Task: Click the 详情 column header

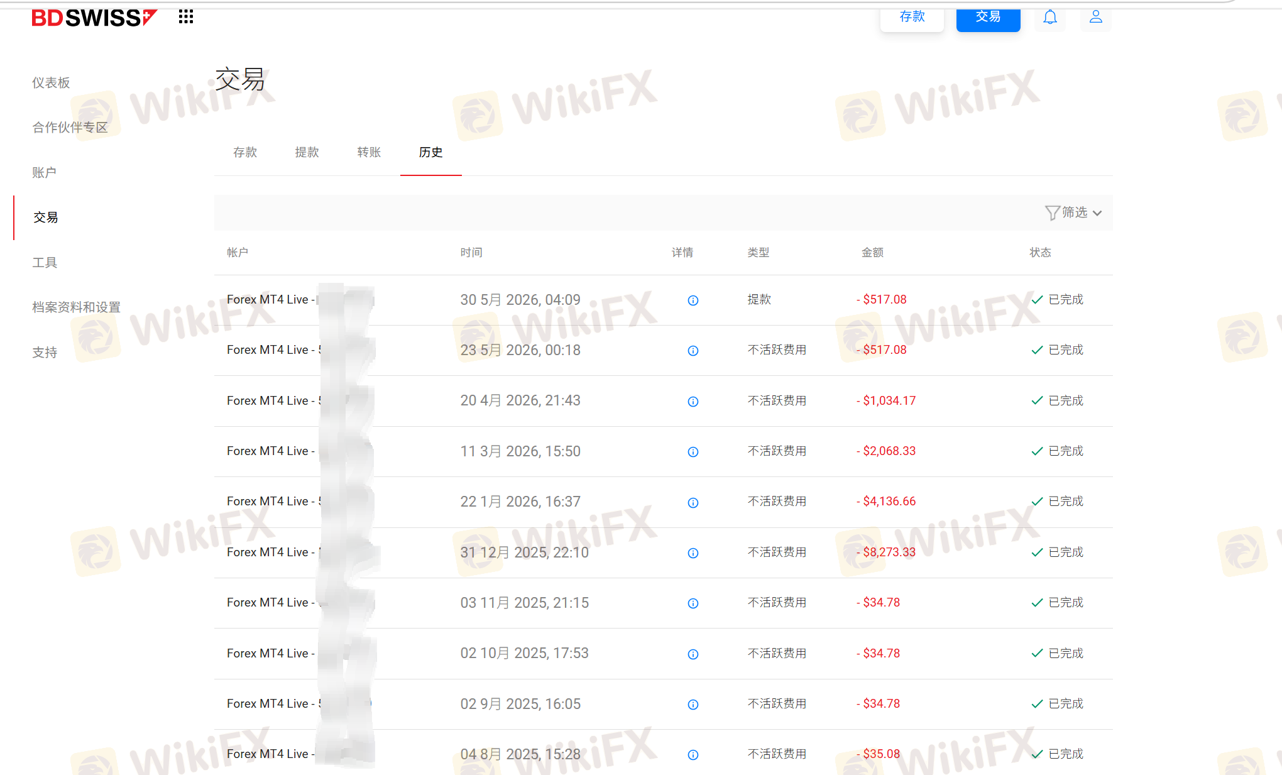Action: click(682, 253)
